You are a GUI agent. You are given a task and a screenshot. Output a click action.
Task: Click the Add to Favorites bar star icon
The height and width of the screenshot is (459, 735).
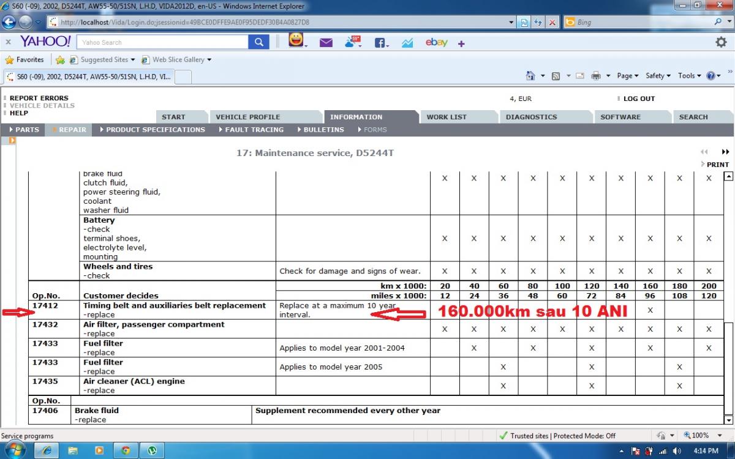point(60,60)
